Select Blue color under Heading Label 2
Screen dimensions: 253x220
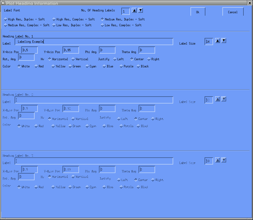tap(108, 126)
